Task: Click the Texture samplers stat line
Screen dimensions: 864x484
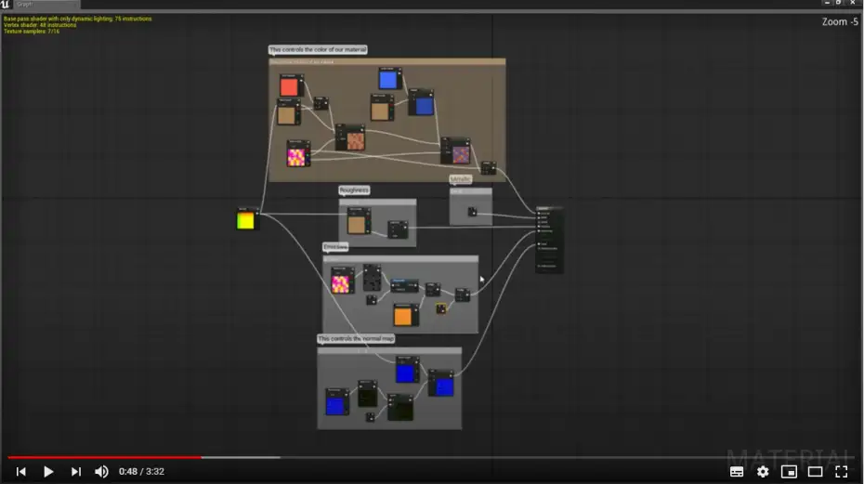Action: [x=32, y=32]
